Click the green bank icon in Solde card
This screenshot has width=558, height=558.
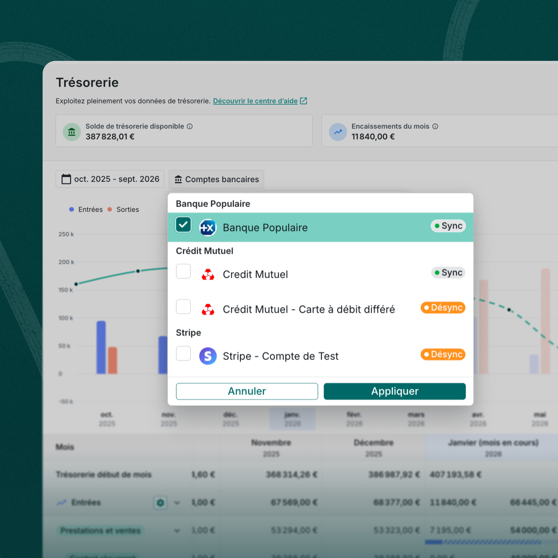coord(72,132)
